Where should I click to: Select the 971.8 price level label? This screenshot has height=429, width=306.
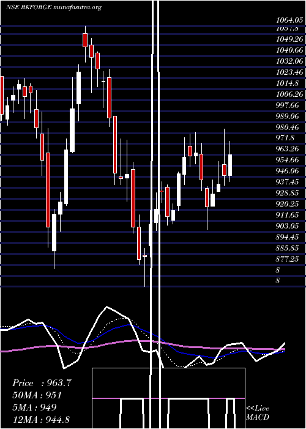point(285,138)
